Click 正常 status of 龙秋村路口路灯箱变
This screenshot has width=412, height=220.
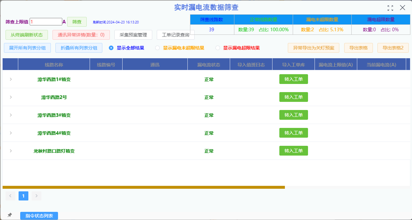coord(209,151)
